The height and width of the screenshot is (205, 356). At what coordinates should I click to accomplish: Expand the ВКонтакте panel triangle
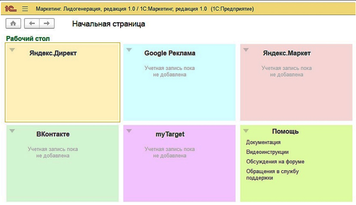[x=12, y=131]
